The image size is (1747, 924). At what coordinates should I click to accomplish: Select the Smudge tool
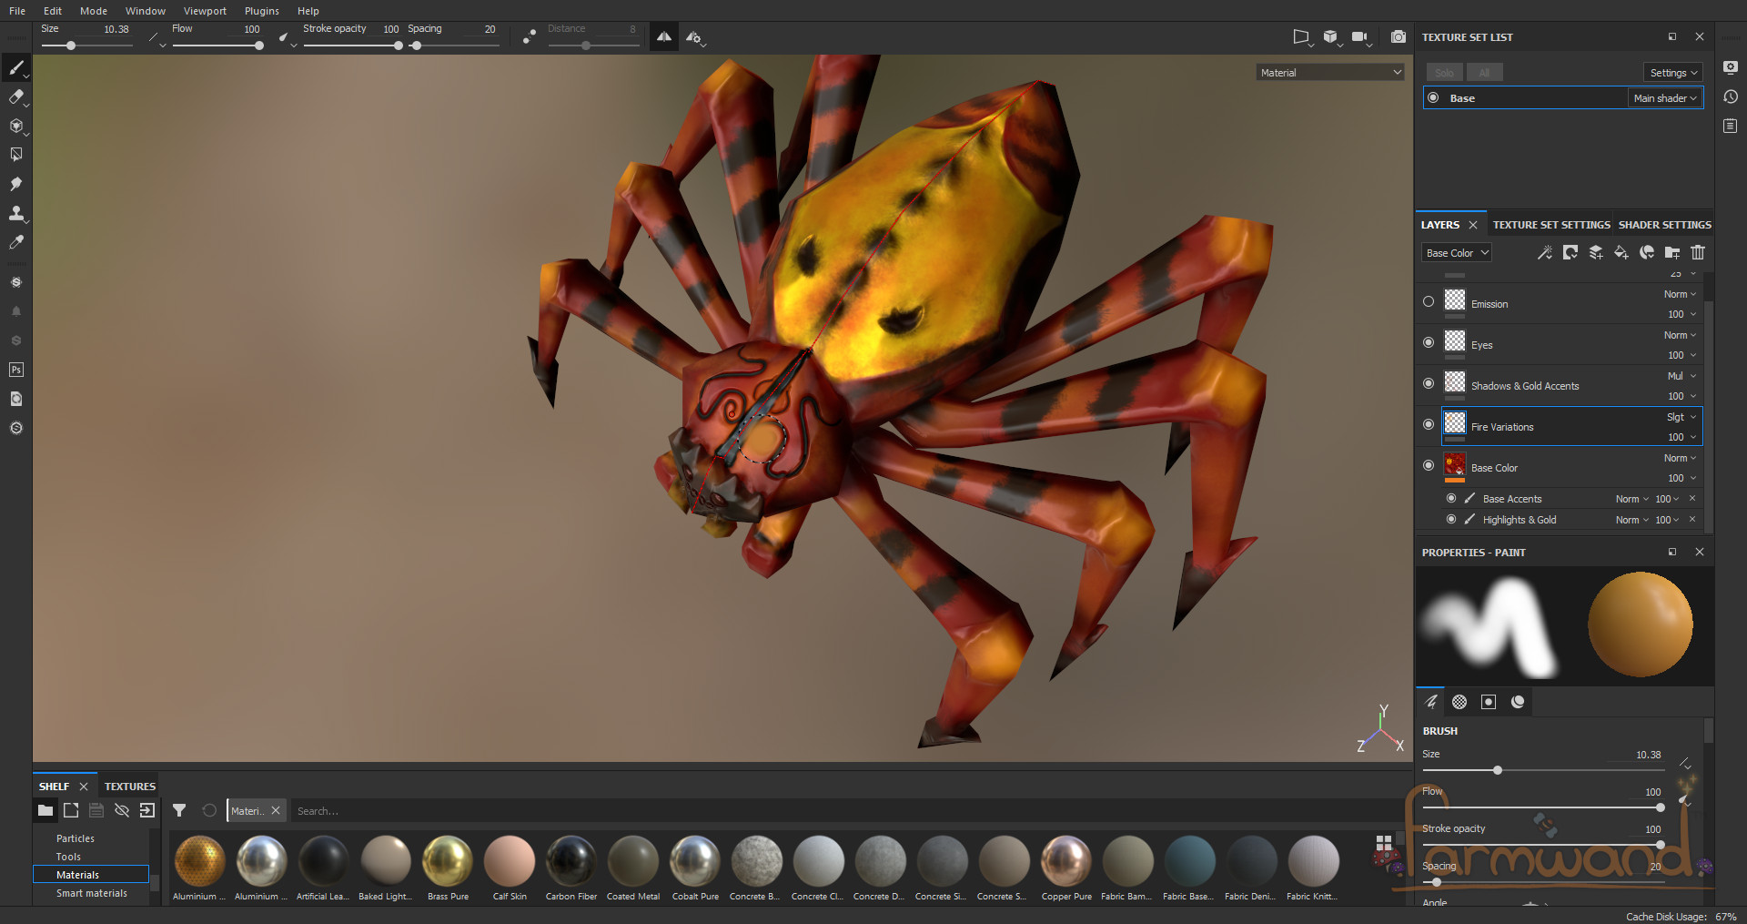tap(16, 184)
